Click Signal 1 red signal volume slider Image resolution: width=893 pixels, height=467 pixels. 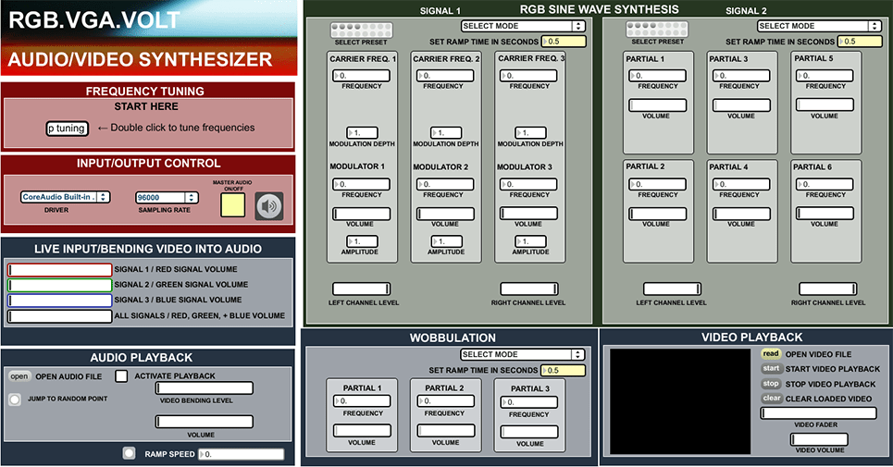(60, 270)
